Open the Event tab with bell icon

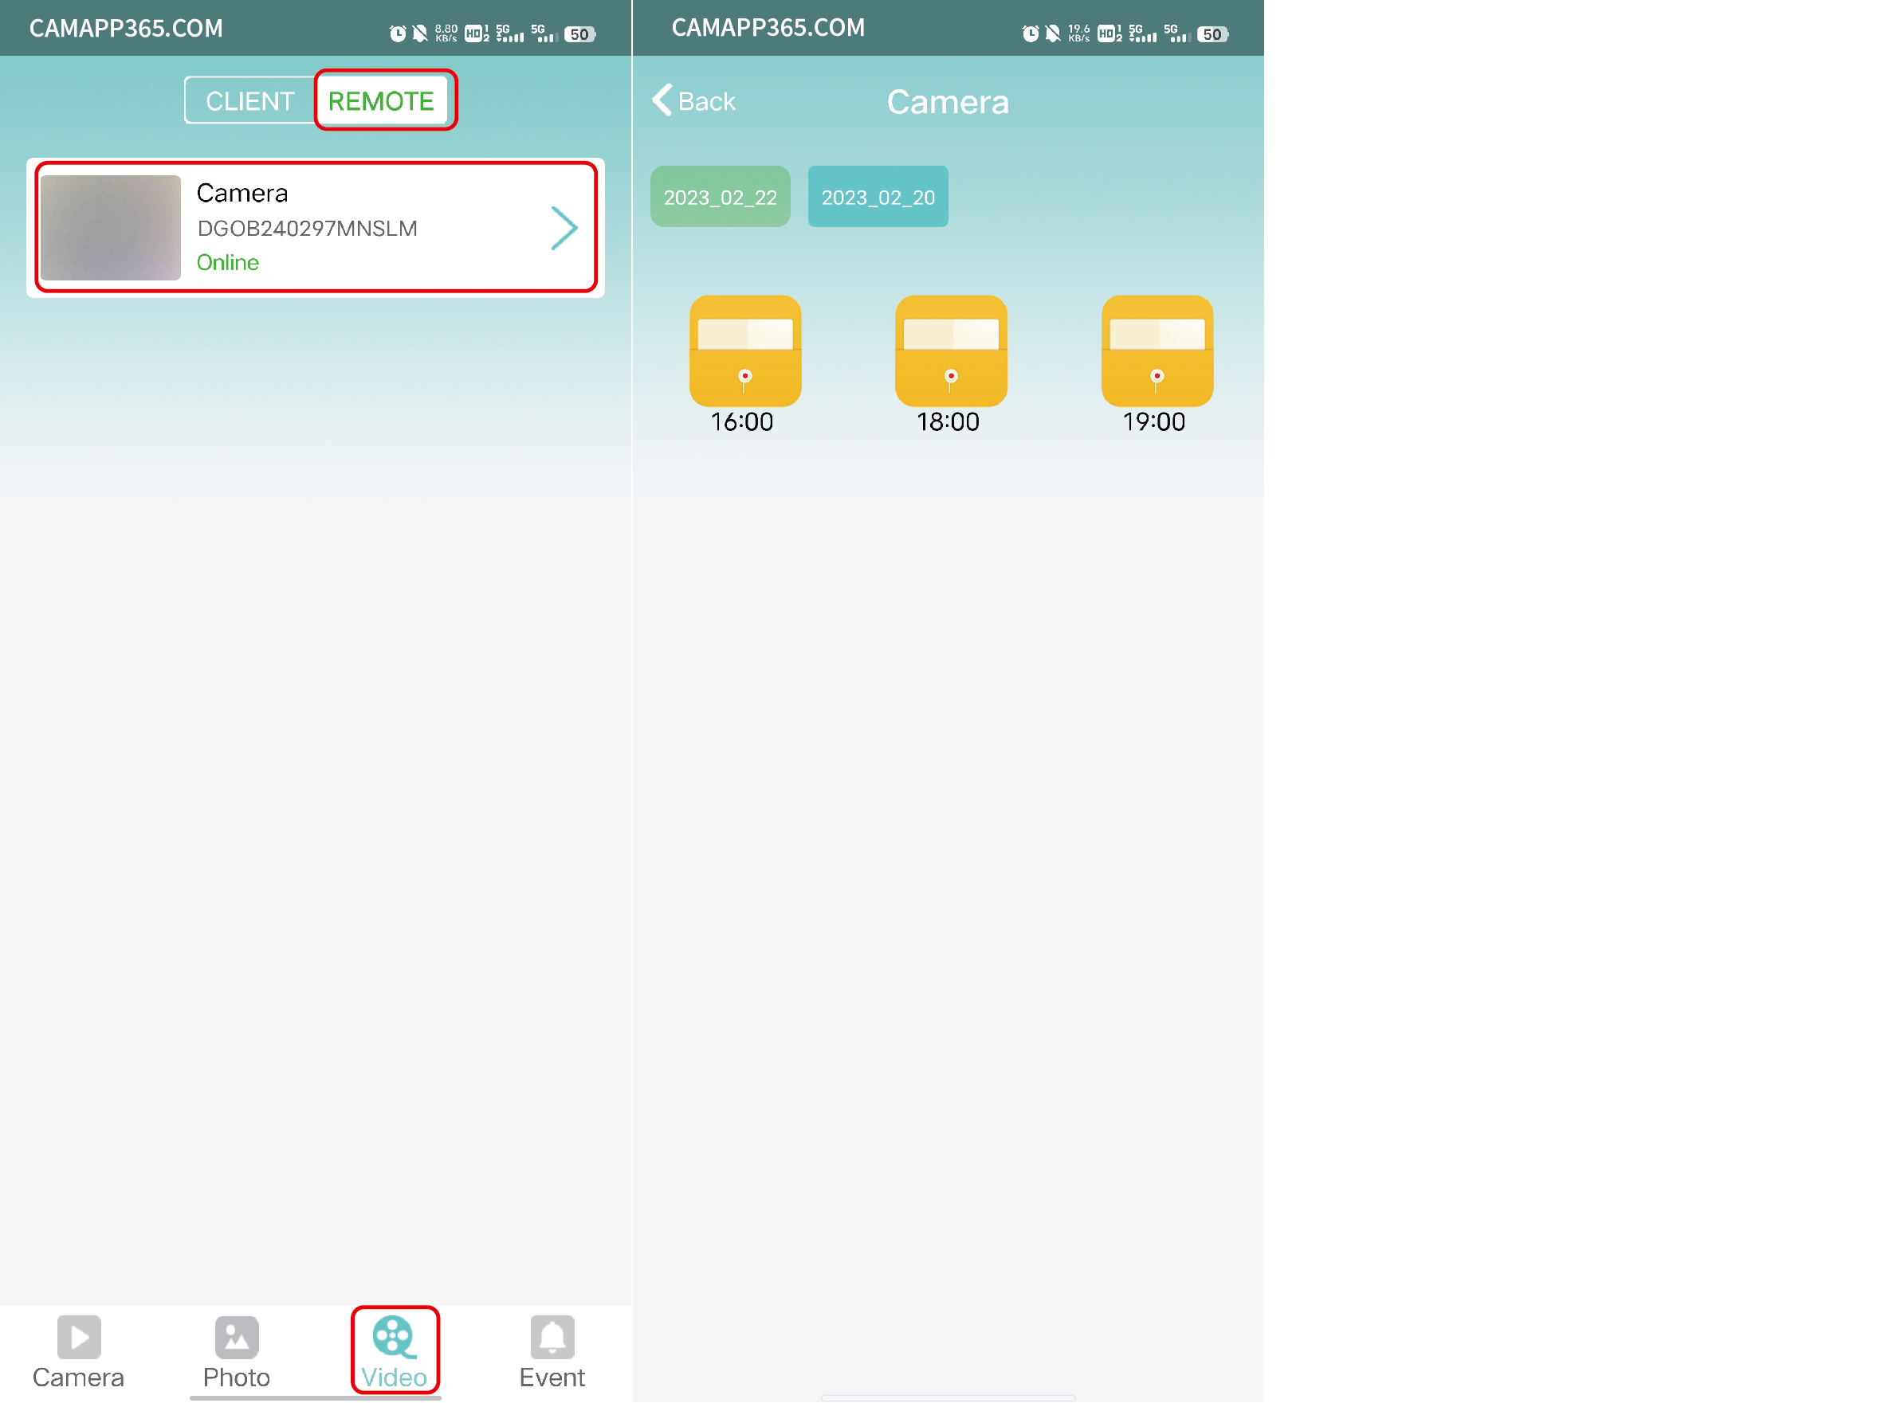tap(552, 1353)
